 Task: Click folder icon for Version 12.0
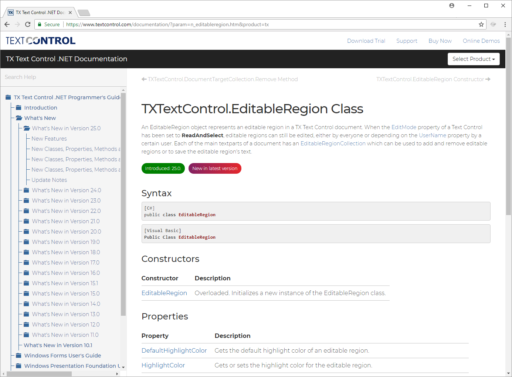tap(26, 325)
